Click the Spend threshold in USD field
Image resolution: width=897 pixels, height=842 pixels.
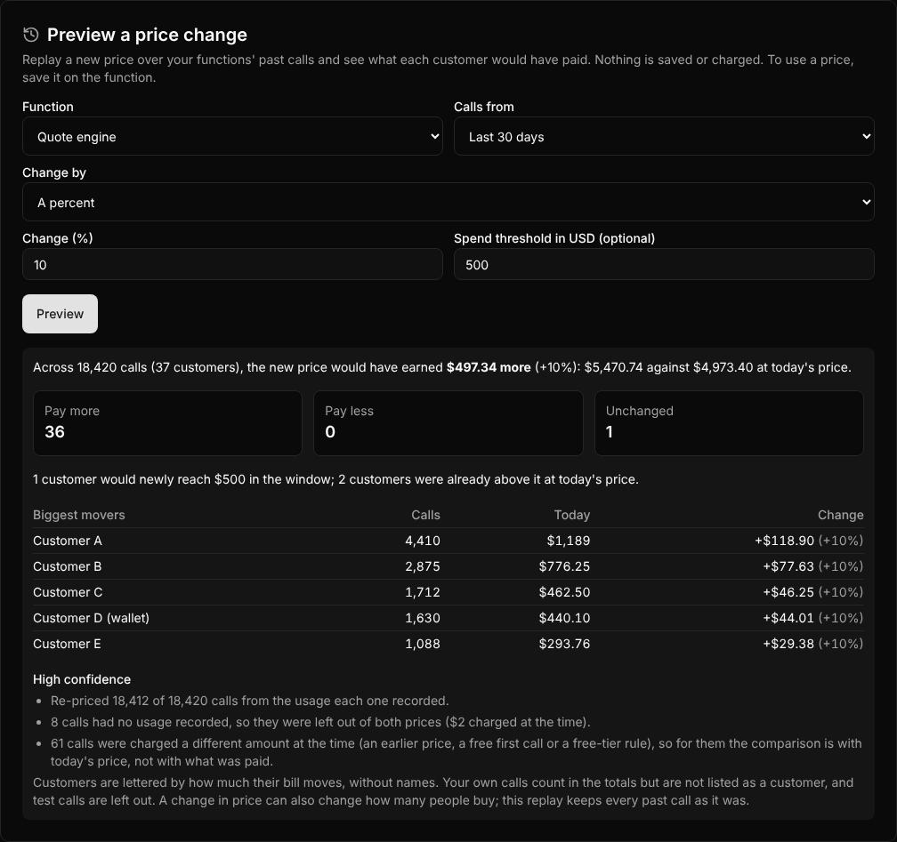point(664,264)
